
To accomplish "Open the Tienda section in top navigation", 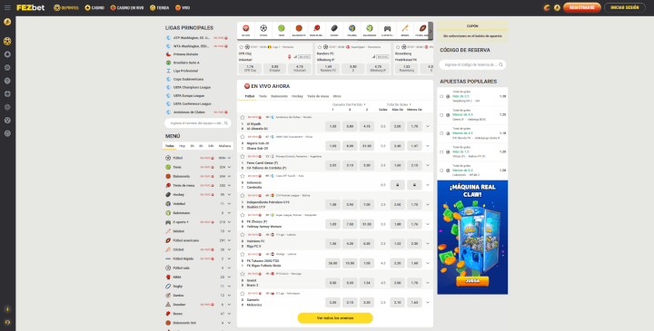I will tap(159, 7).
